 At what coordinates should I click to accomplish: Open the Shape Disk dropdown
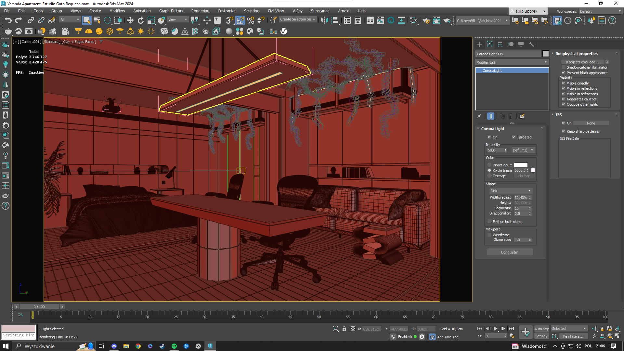511,191
